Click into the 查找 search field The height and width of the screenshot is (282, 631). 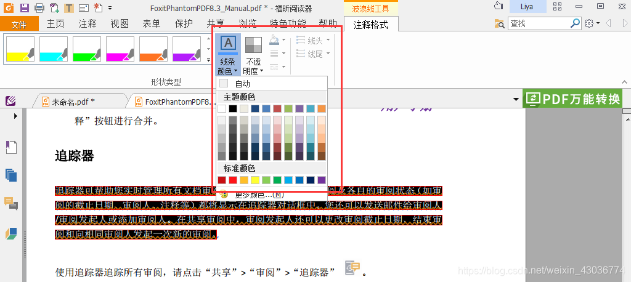tap(539, 24)
